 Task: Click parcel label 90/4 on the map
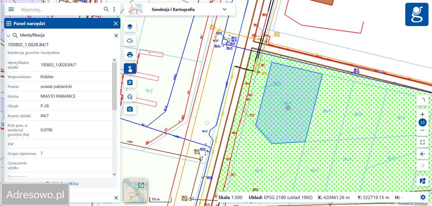[x=401, y=118]
